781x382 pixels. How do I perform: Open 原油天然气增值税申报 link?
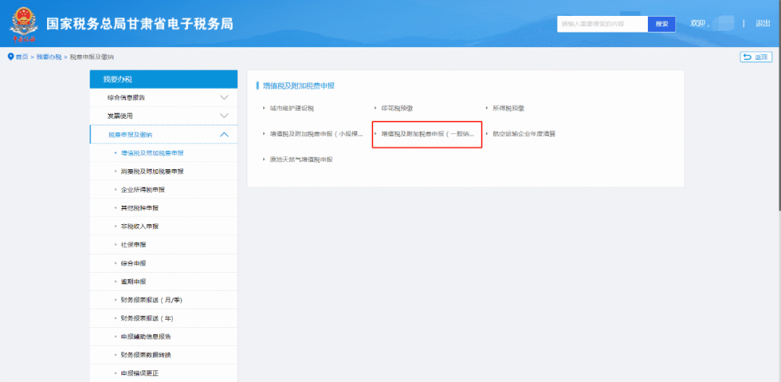tap(301, 159)
